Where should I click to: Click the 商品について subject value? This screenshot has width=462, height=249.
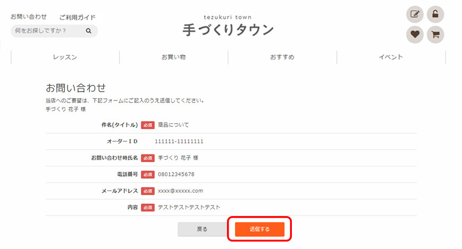[x=173, y=125]
